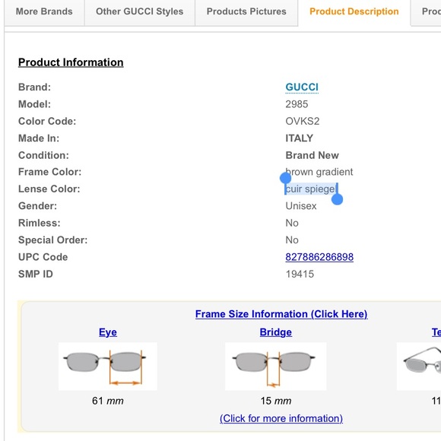Tap the No value beside Special Order
The width and height of the screenshot is (441, 441).
pyautogui.click(x=292, y=240)
